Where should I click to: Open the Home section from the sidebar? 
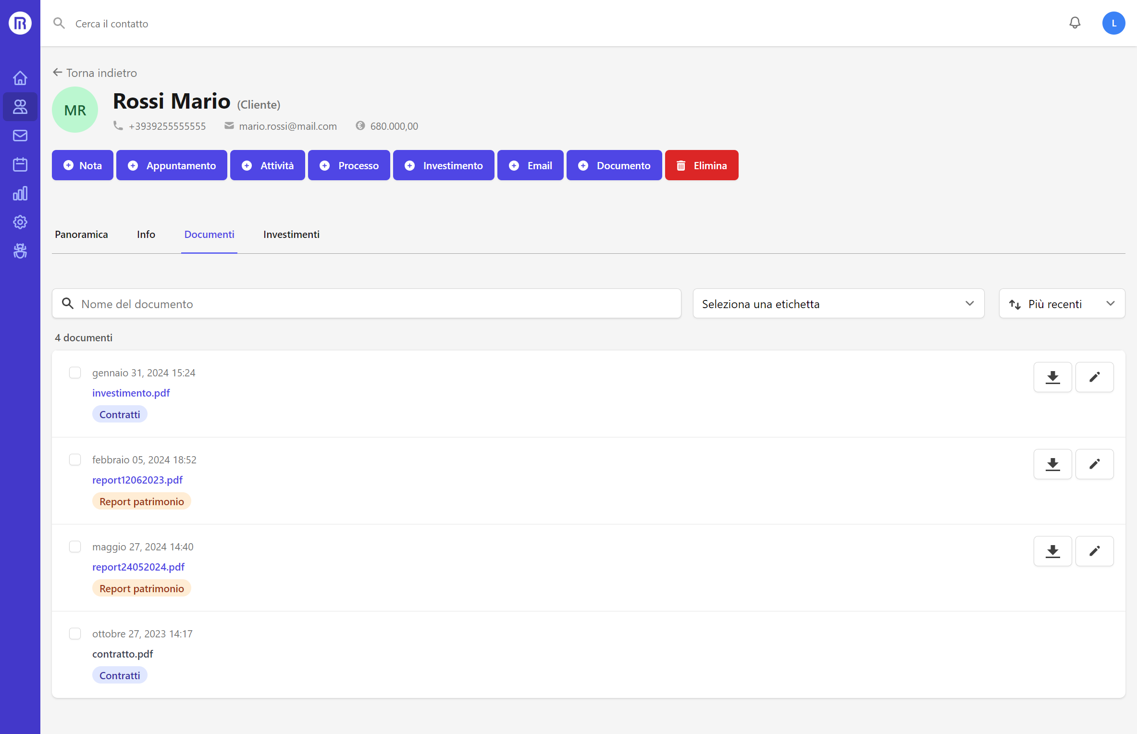pyautogui.click(x=20, y=77)
